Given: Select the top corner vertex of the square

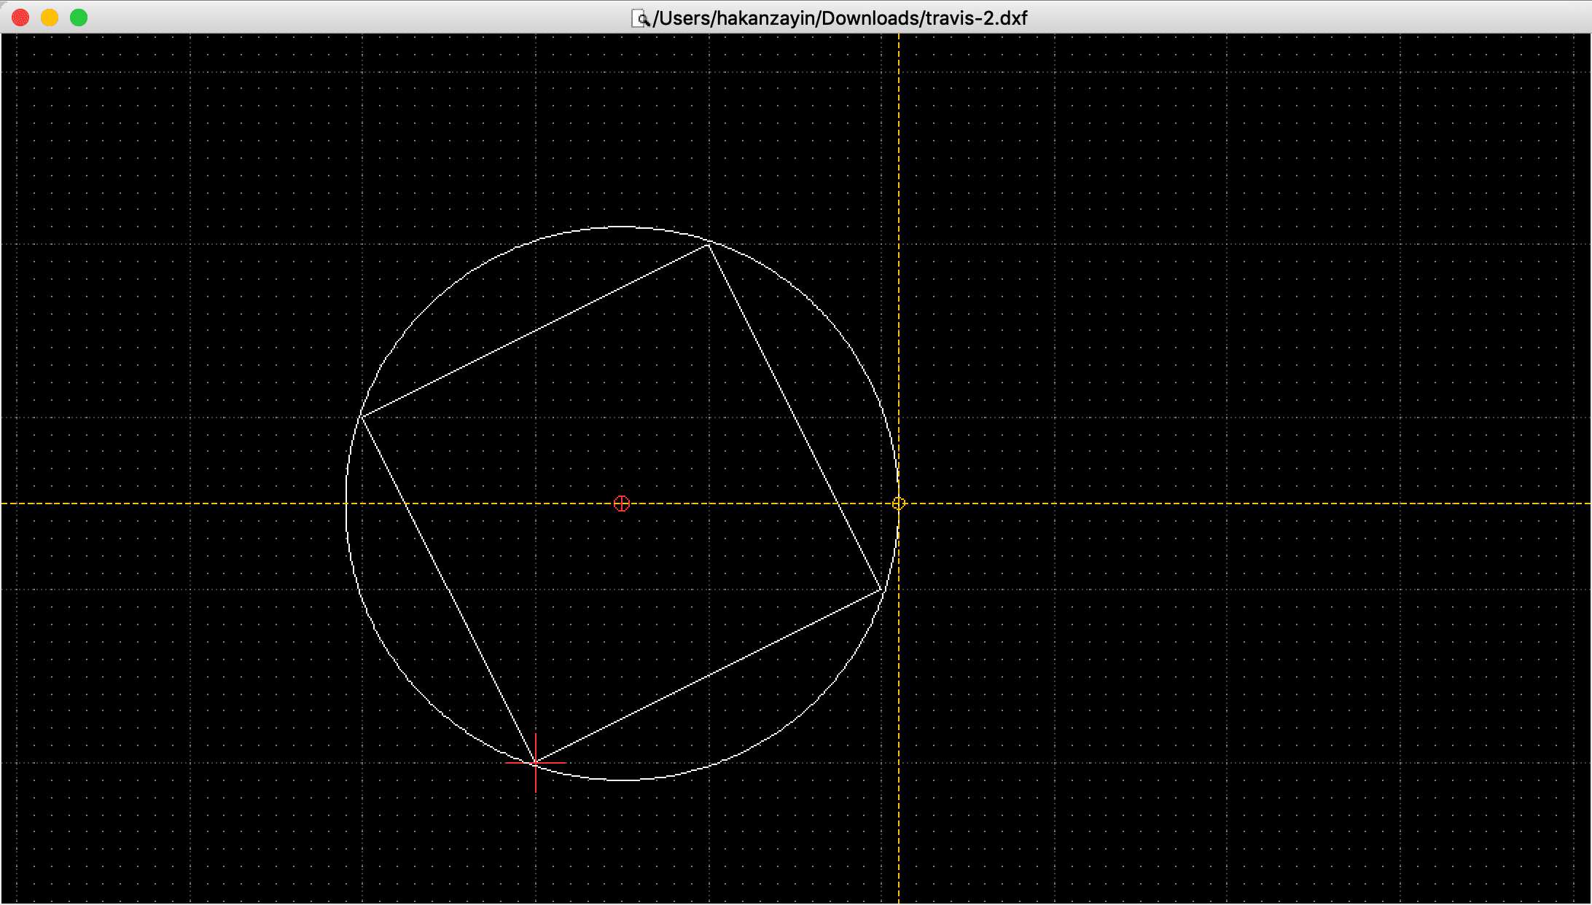Looking at the screenshot, I should coord(709,245).
